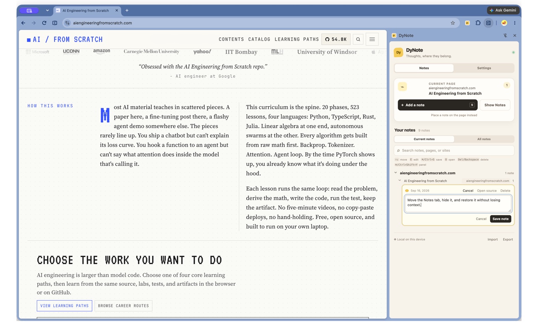The image size is (538, 336).
Task: Collapse the AI Engineering from Scratch page notes
Action: (400, 181)
